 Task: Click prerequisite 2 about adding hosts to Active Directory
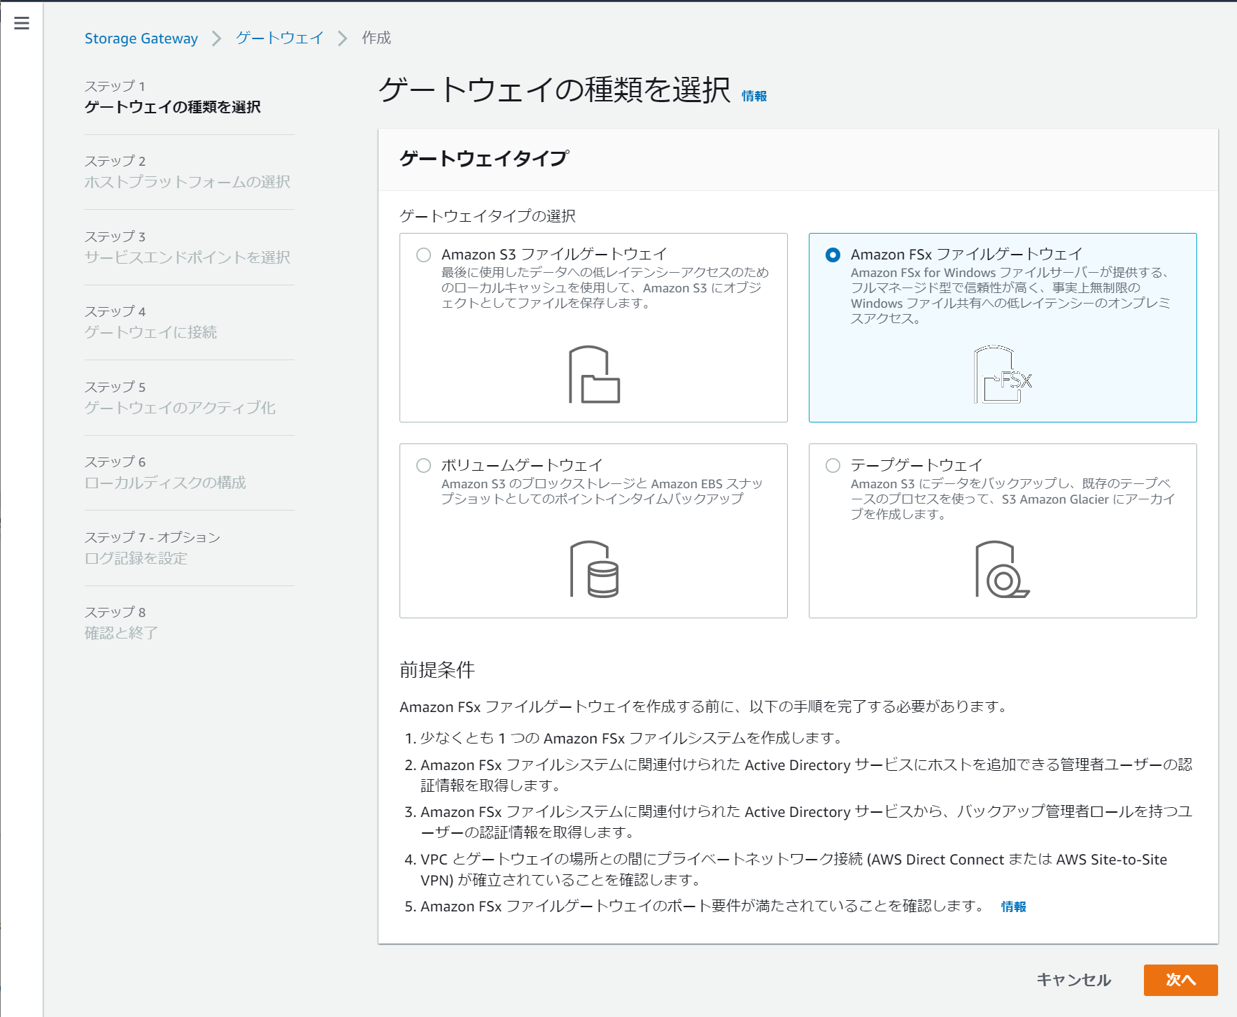[806, 775]
